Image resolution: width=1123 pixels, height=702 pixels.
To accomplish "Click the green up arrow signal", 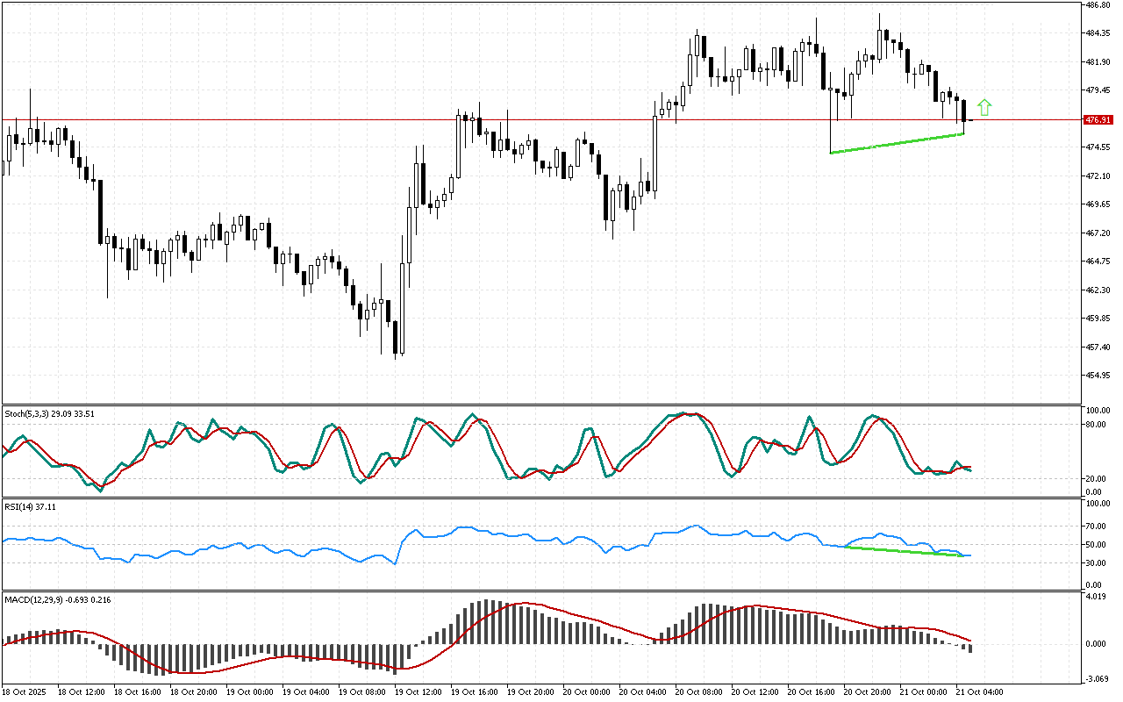I will 984,108.
